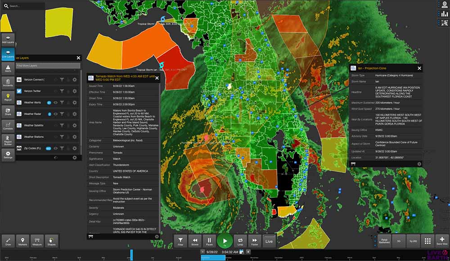Screen dimensions: 450x261
Task: Click the Faster playback button
Action: [255, 241]
